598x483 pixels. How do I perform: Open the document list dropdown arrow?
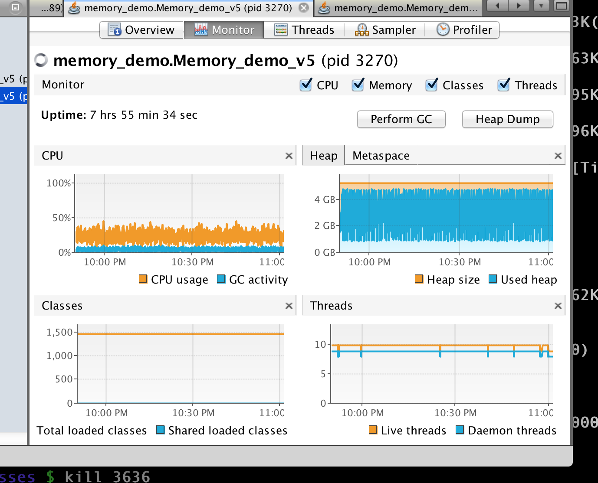[541, 6]
